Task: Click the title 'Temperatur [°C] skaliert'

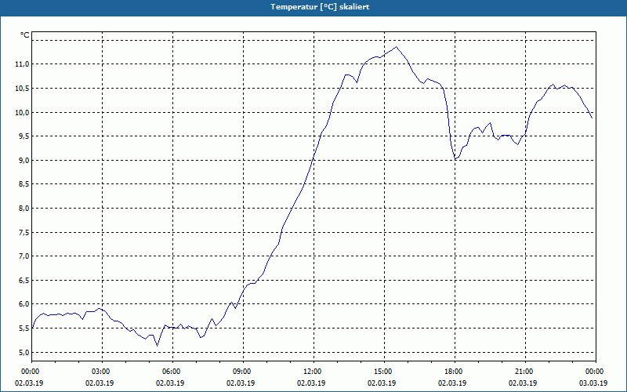Action: (320, 7)
